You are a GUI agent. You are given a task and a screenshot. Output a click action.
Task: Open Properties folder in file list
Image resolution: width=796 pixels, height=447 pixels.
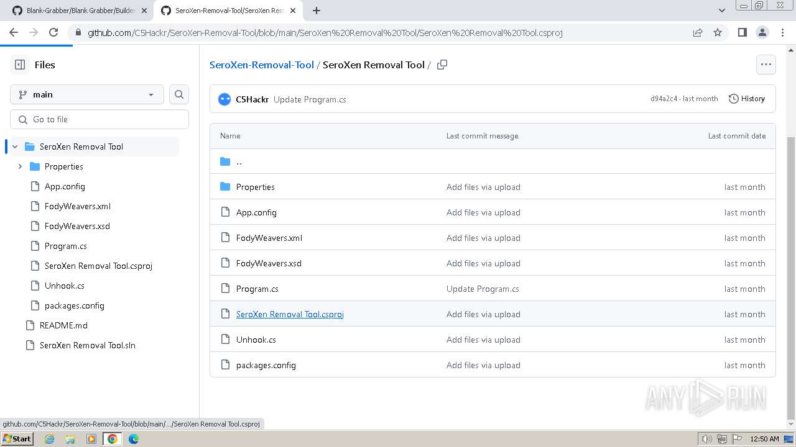click(x=256, y=187)
